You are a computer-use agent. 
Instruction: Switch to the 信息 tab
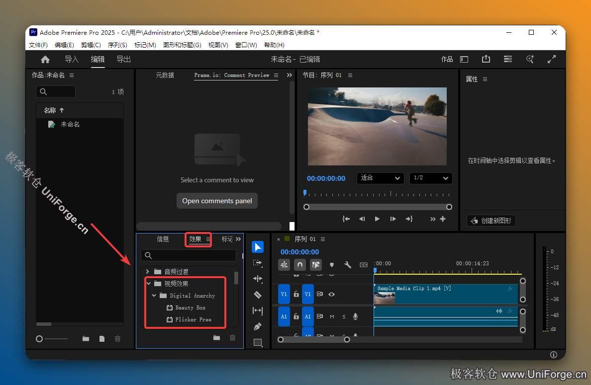pos(163,239)
